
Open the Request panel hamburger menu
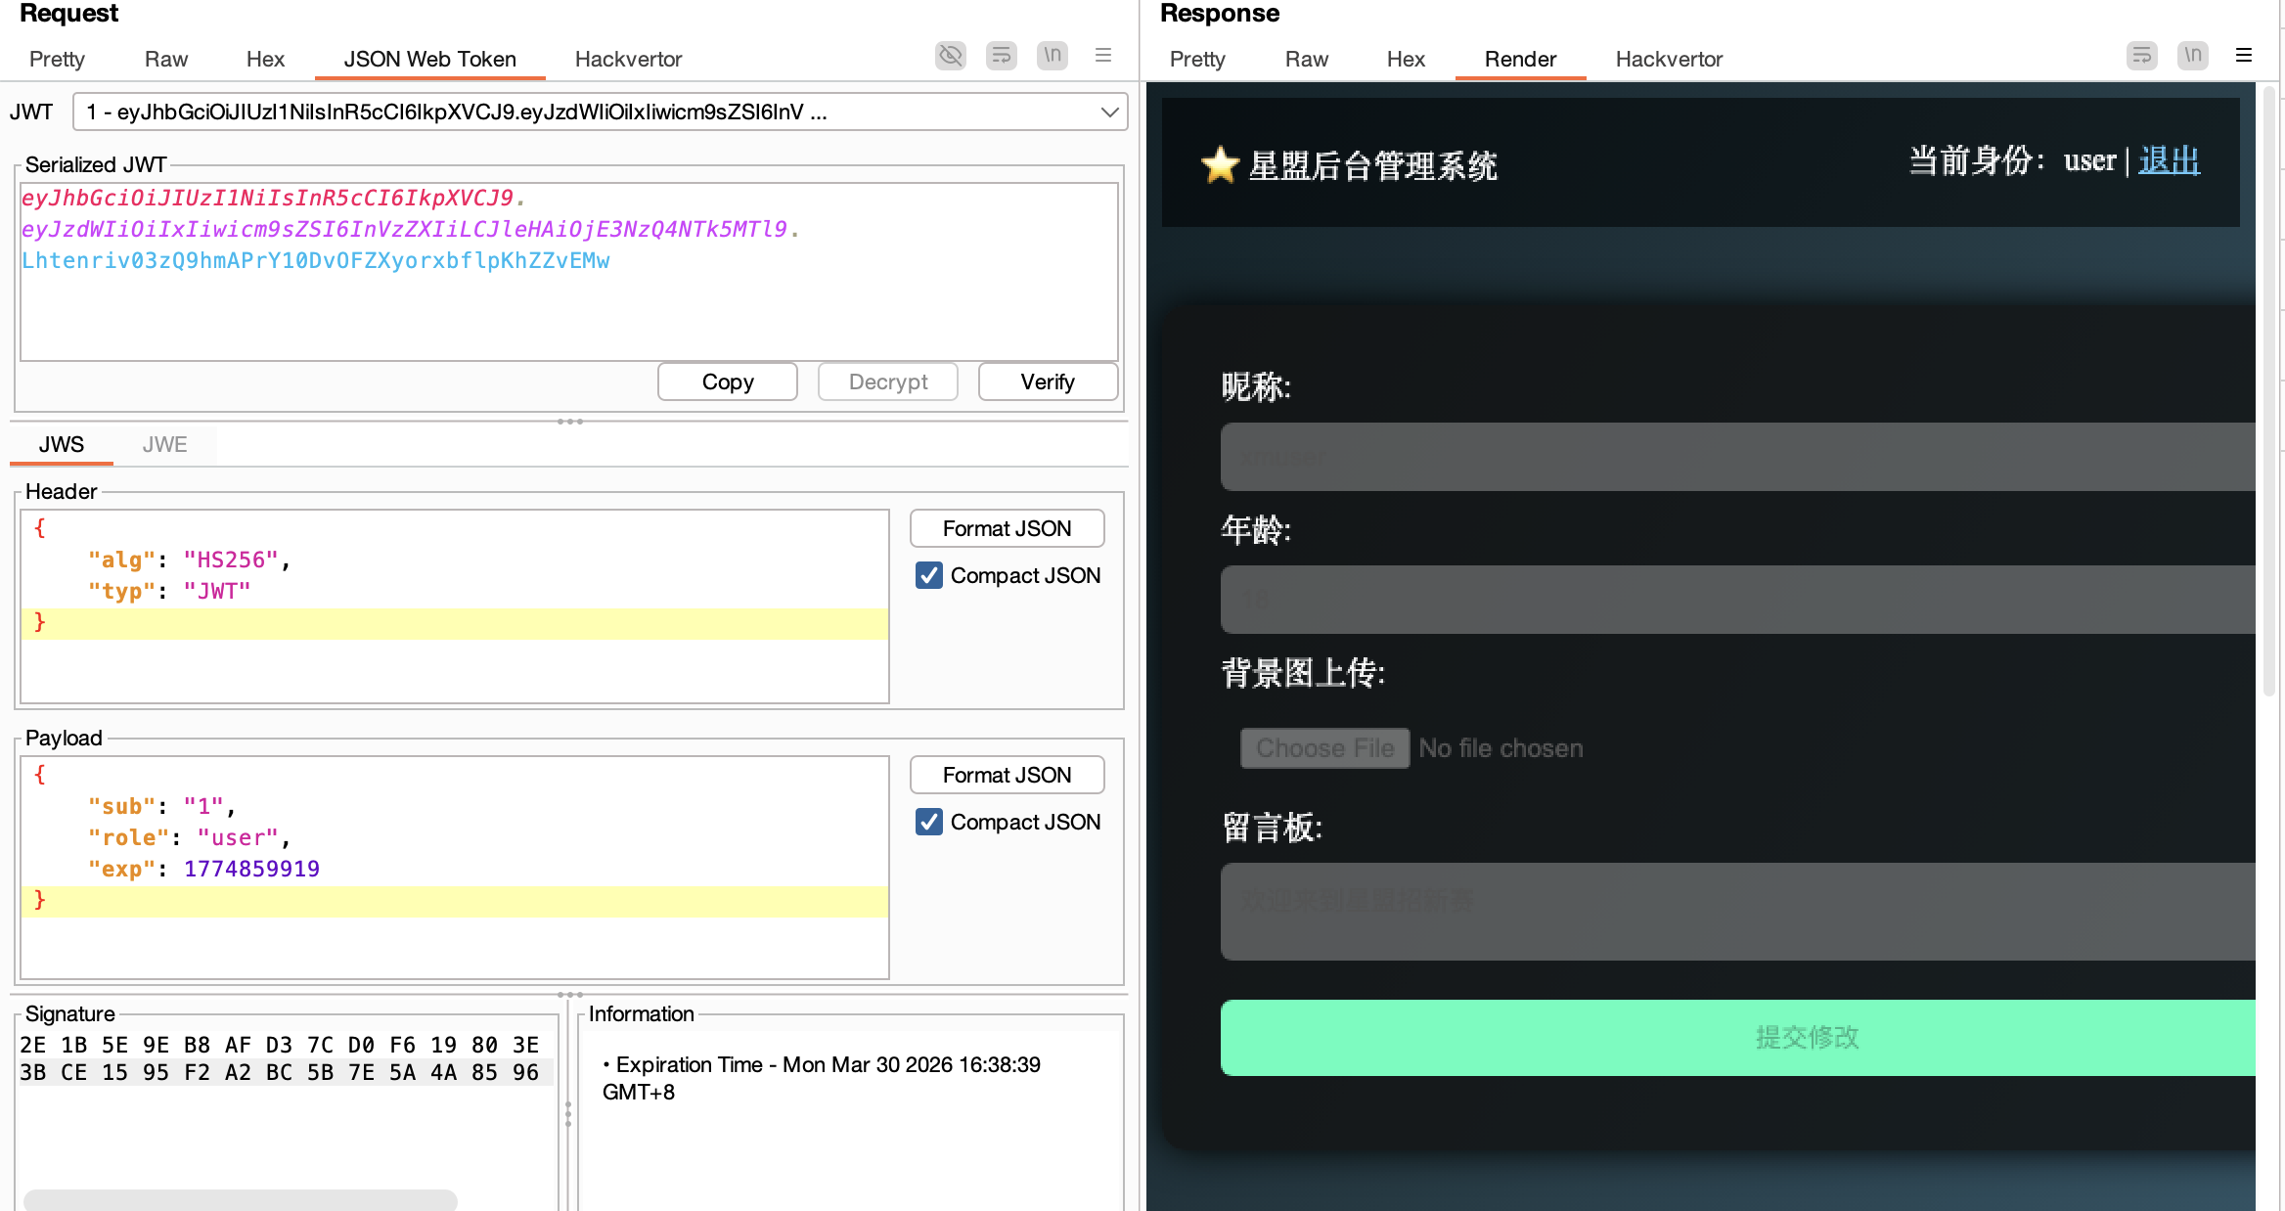click(x=1103, y=56)
